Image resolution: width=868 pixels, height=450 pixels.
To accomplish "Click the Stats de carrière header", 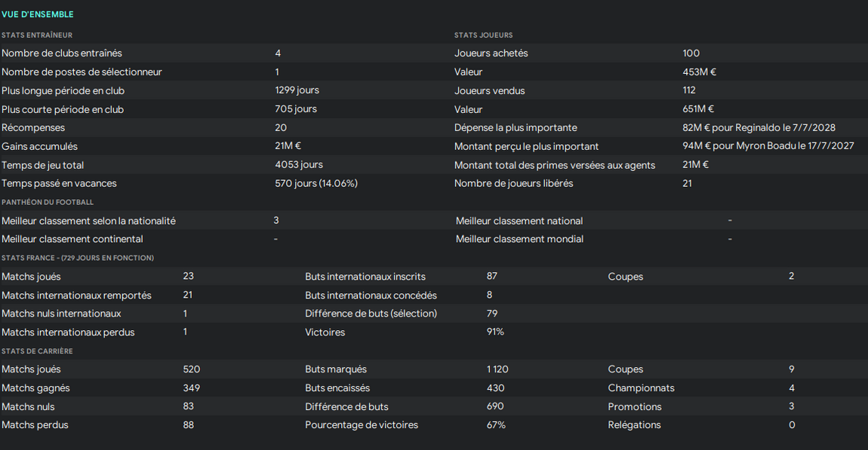I will [x=37, y=351].
